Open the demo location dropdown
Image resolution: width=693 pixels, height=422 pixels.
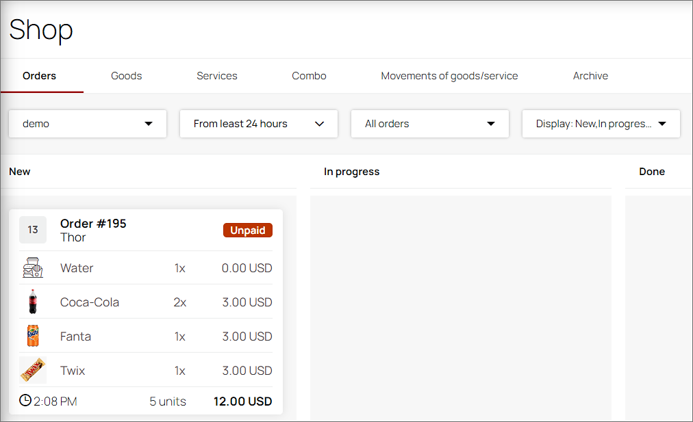click(x=88, y=124)
